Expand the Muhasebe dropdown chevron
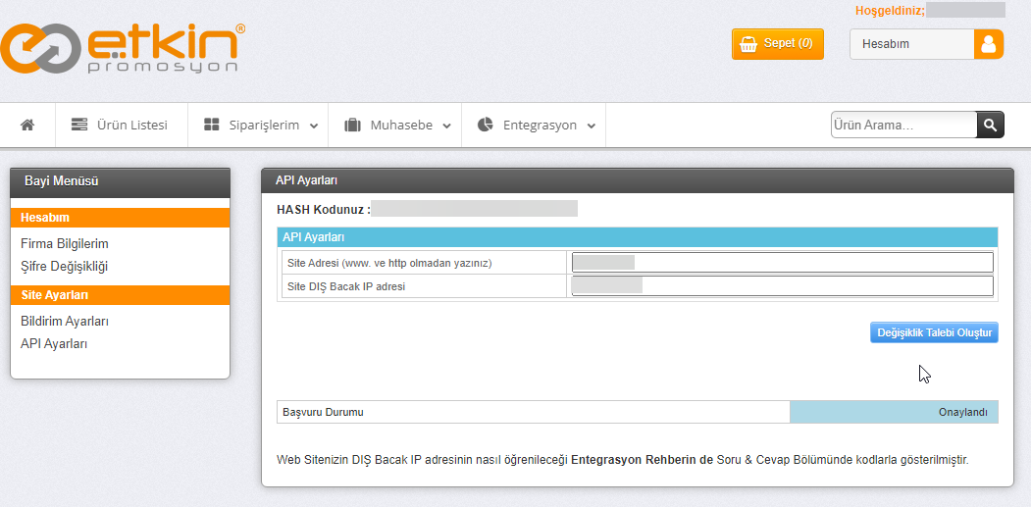Viewport: 1031px width, 507px height. [x=447, y=126]
